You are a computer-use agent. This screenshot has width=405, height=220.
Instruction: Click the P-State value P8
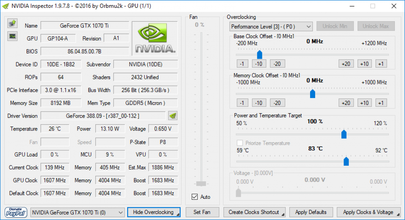point(163,142)
